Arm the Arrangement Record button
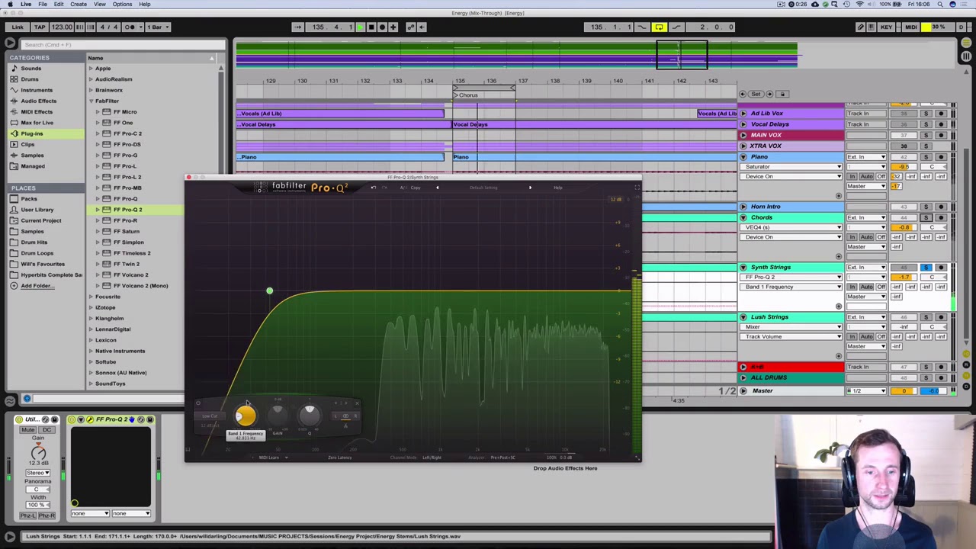The width and height of the screenshot is (976, 549). tap(382, 27)
